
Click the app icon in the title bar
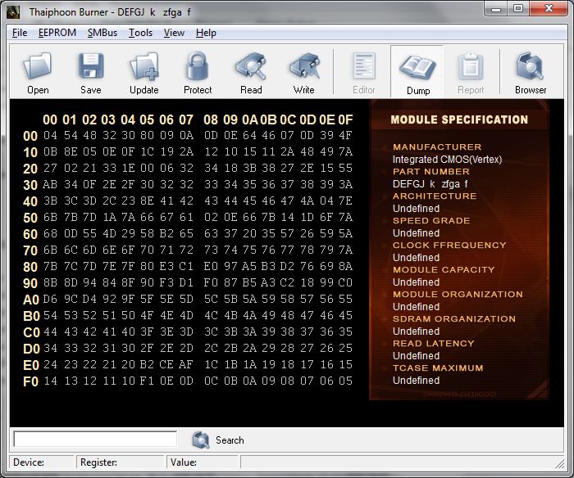[x=13, y=11]
